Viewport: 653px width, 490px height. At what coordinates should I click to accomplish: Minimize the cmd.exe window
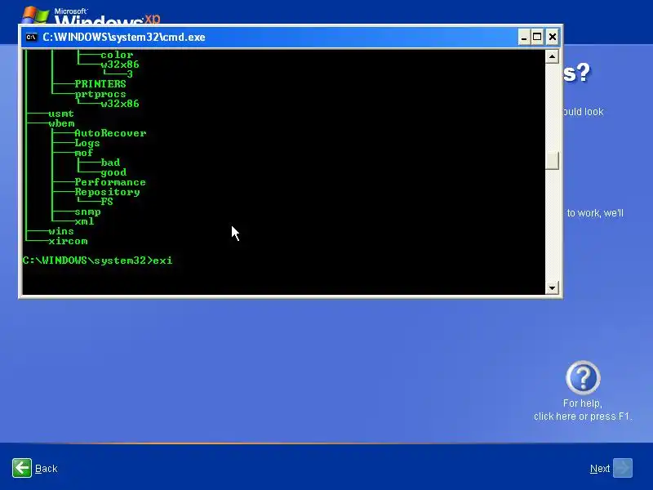(524, 37)
